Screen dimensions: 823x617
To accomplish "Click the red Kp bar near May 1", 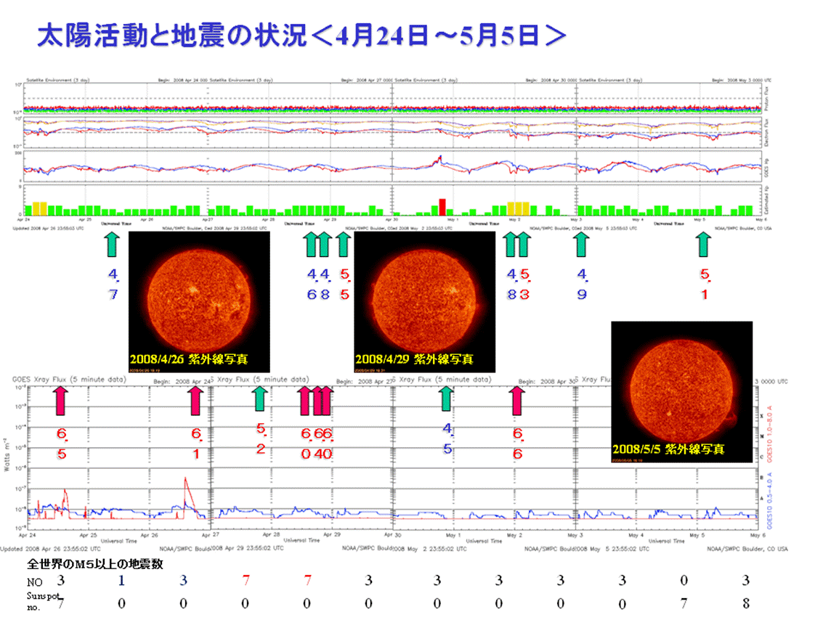I will 442,208.
